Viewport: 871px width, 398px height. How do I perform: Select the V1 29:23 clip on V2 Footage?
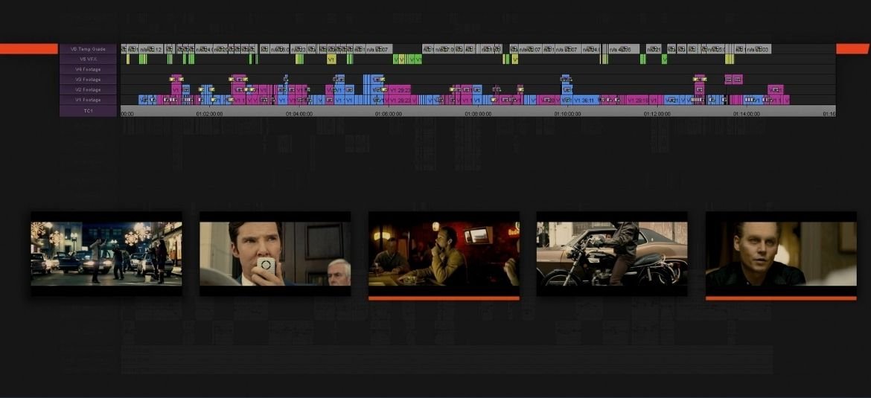coord(400,90)
